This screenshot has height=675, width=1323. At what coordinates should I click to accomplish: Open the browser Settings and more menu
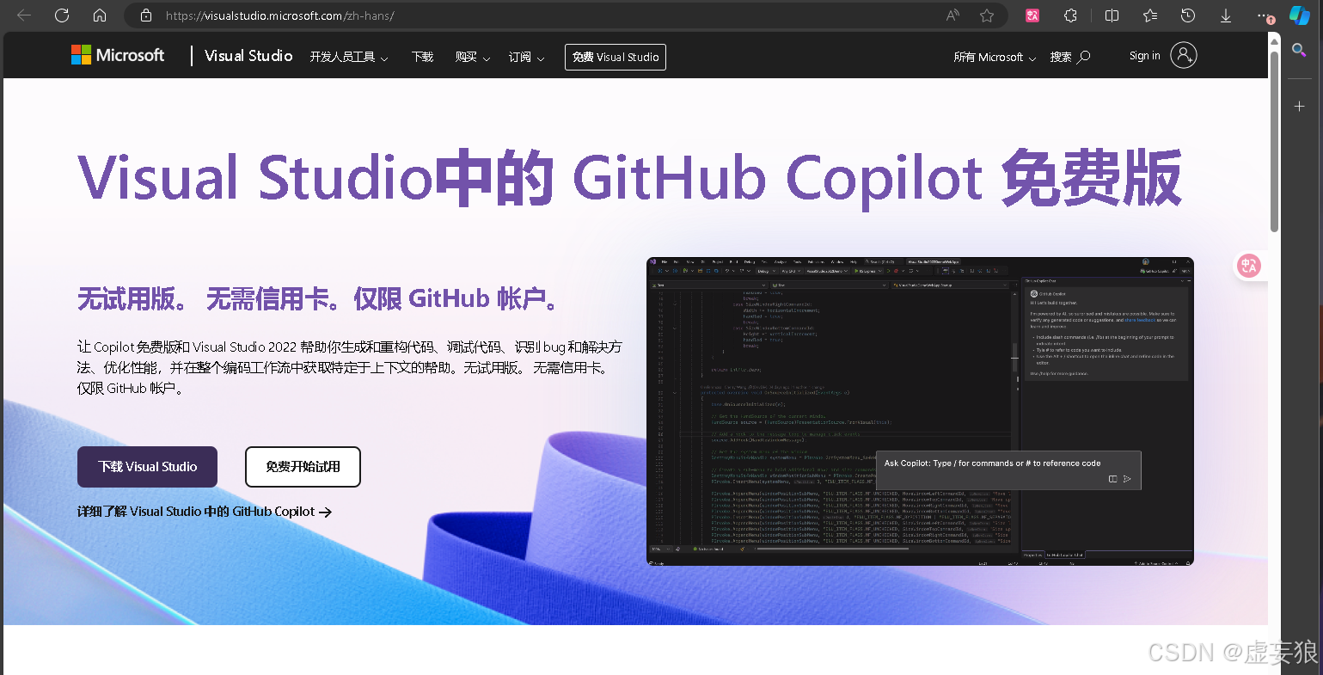point(1264,15)
